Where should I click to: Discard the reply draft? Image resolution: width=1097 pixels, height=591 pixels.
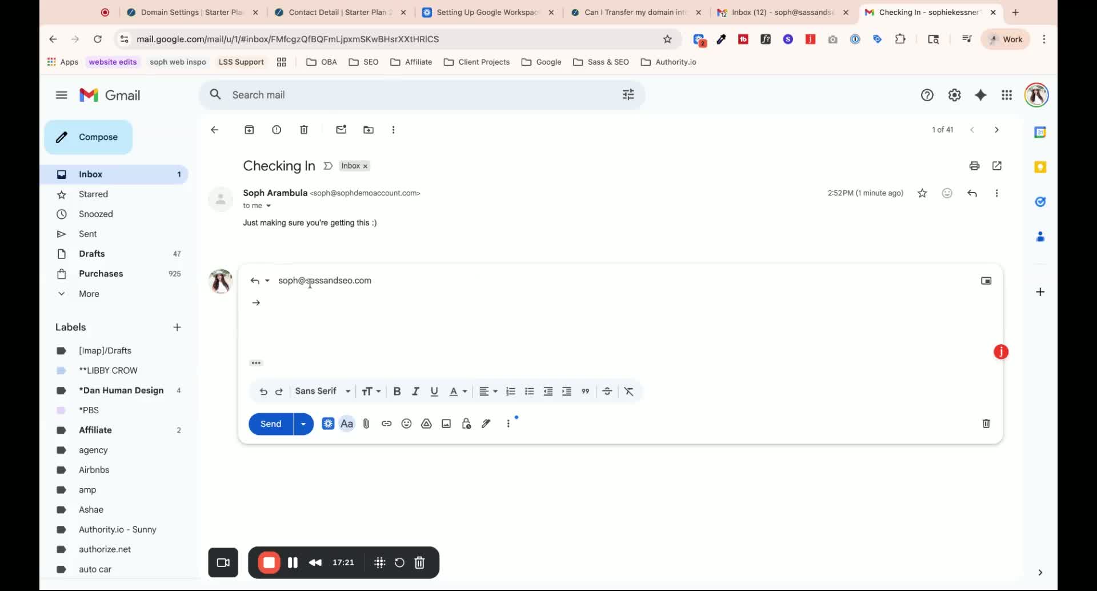click(986, 424)
